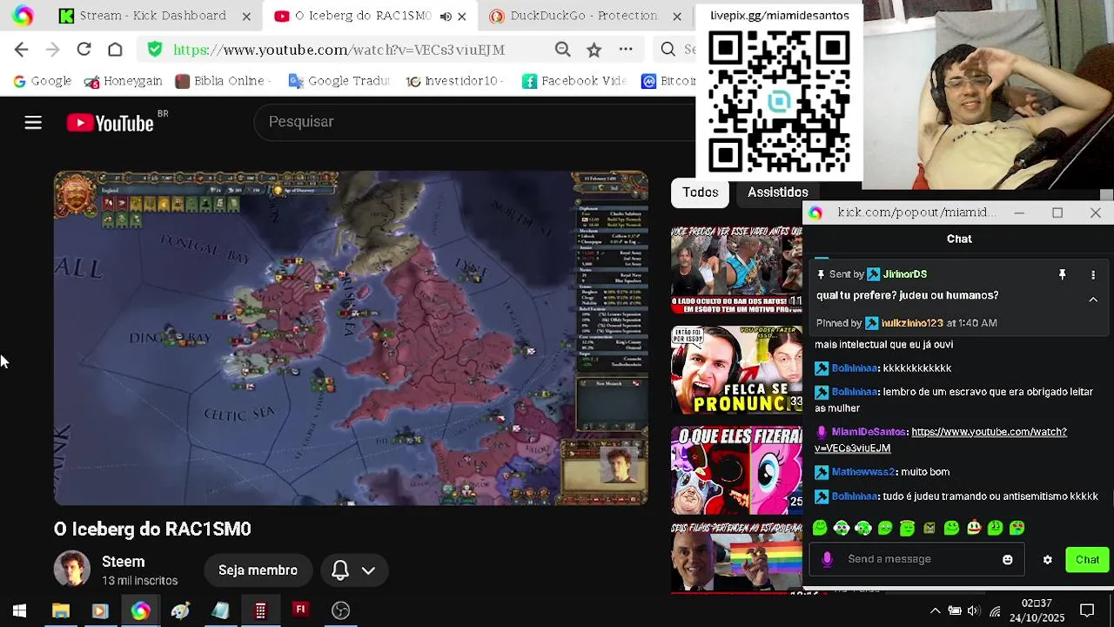Close the Stream - Kick Dashboard tab
This screenshot has height=627, width=1114.
246,16
